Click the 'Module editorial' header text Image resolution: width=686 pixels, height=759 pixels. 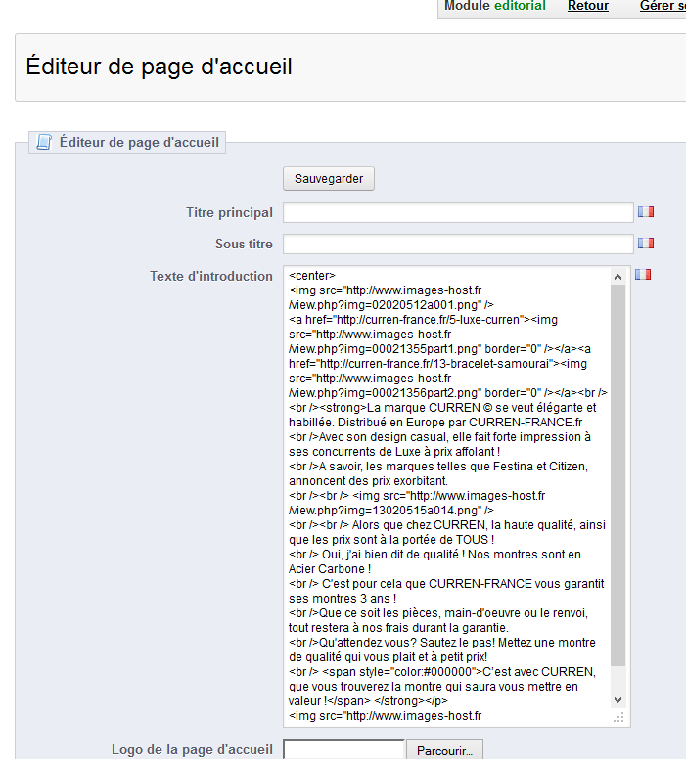[x=494, y=6]
